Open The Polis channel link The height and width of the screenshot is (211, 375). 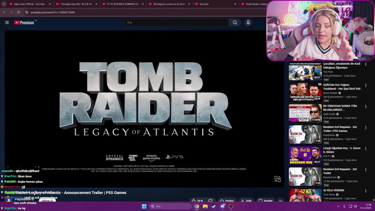point(328,72)
